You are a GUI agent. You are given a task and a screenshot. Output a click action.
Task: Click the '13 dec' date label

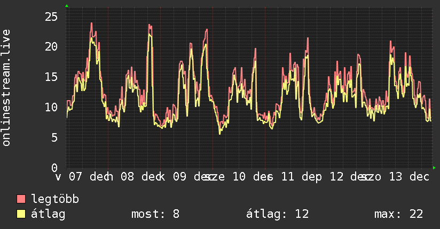click(409, 177)
